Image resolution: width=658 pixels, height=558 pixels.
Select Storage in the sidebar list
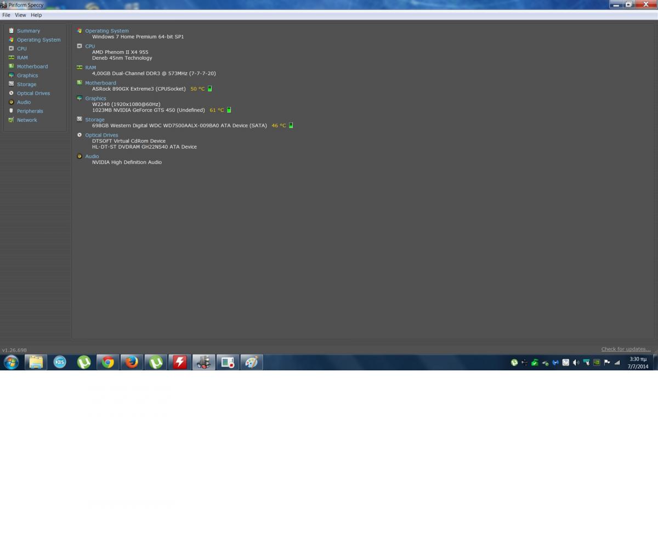(26, 84)
